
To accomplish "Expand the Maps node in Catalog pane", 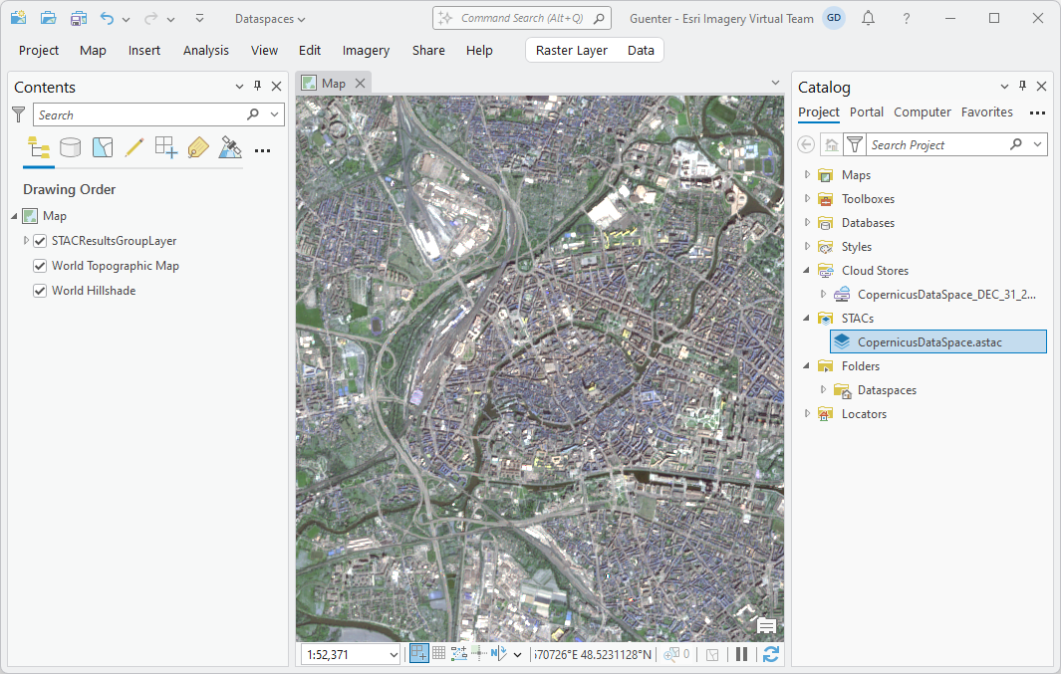I will click(x=806, y=174).
